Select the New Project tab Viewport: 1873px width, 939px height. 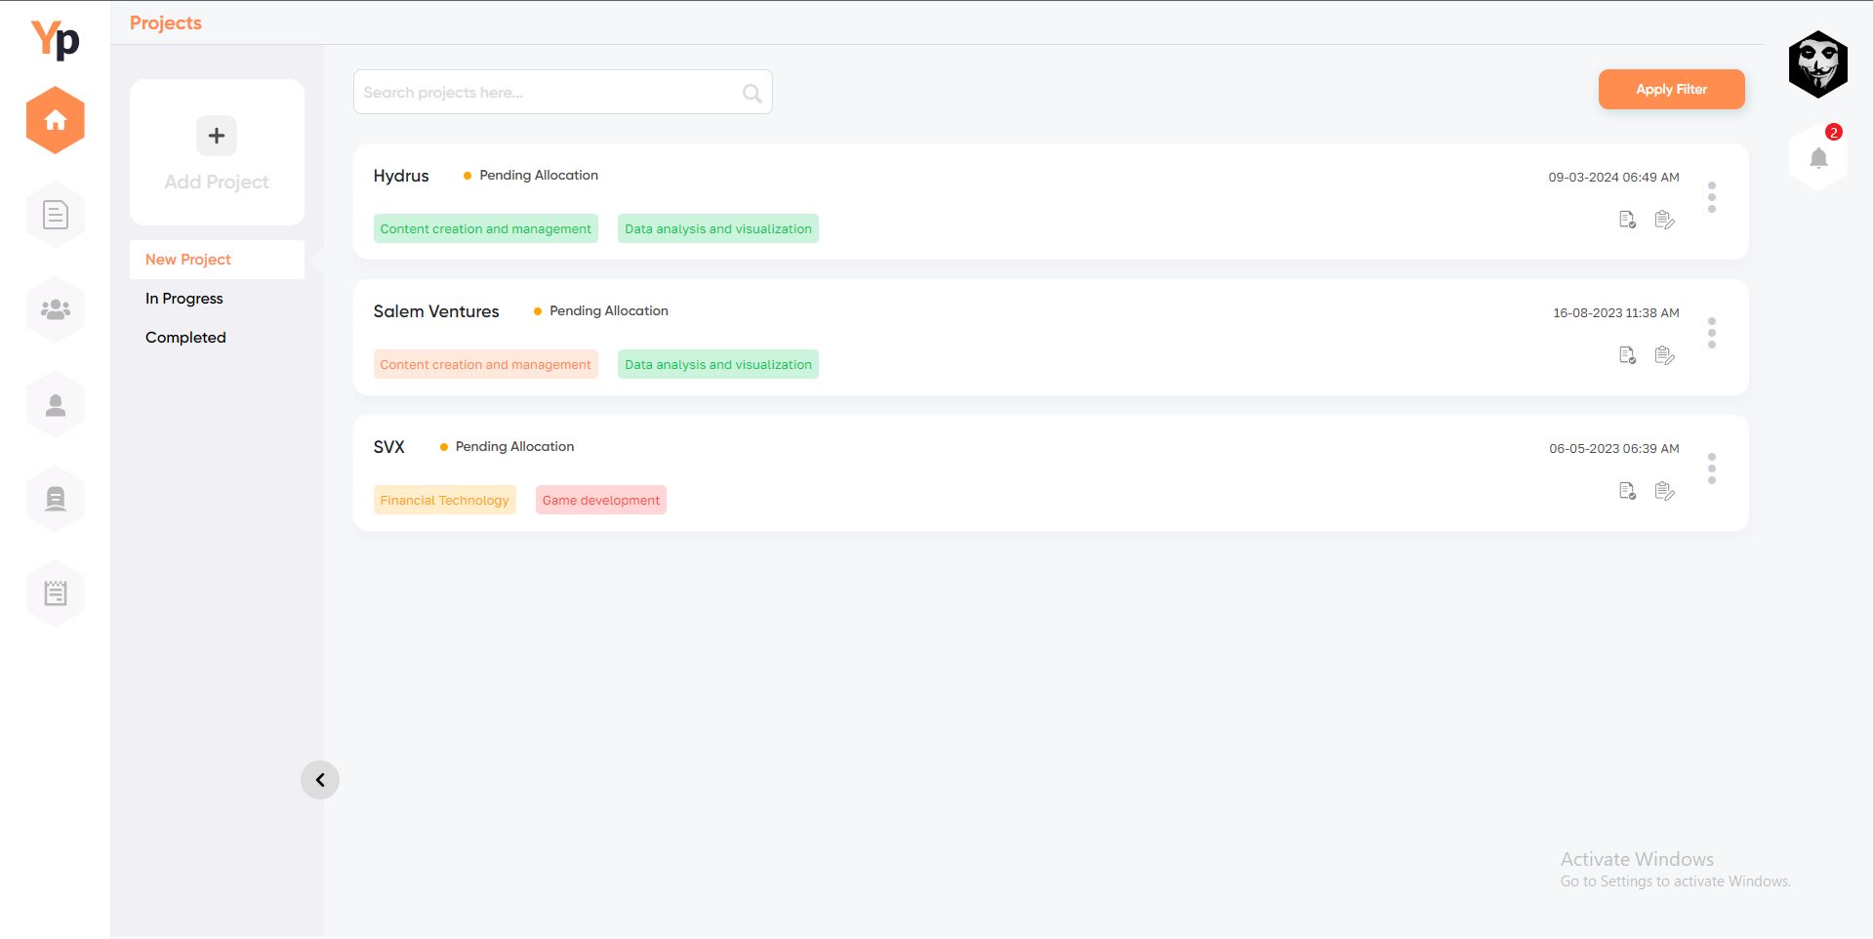[x=217, y=260]
